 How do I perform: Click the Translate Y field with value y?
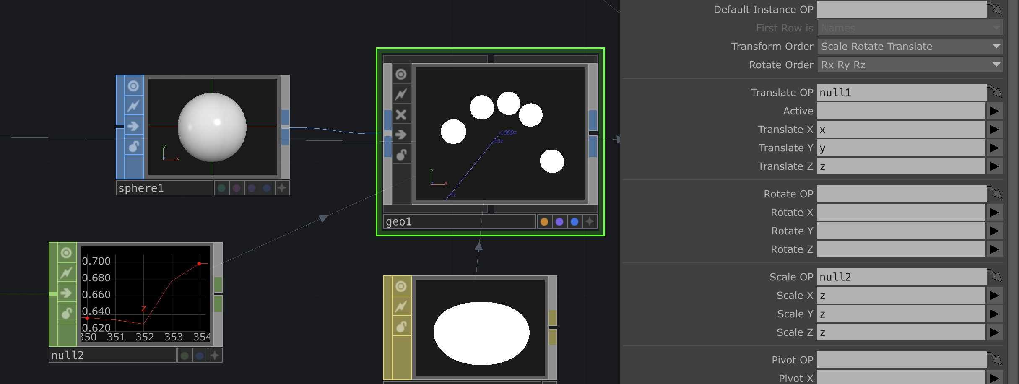[901, 148]
